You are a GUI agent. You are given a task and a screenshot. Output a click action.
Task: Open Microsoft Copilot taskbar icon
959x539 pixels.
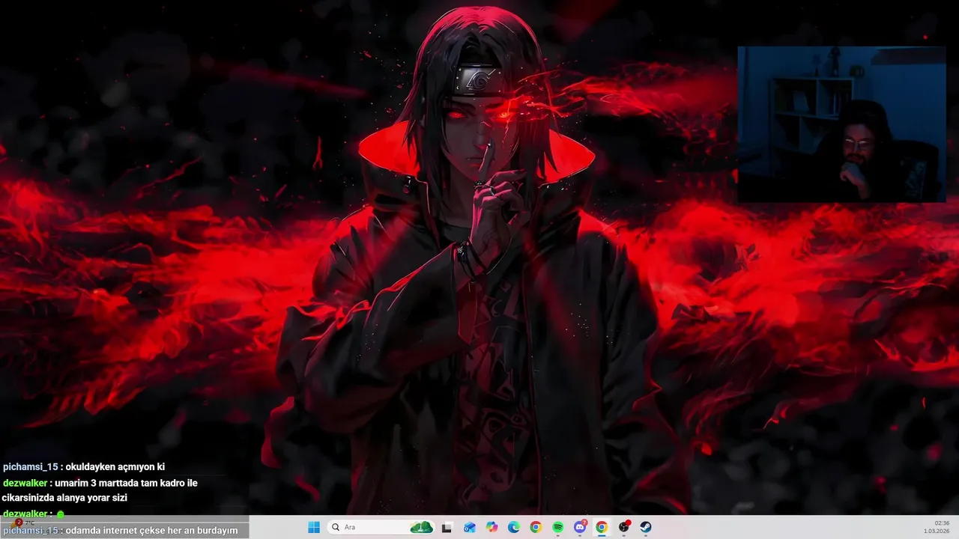[491, 527]
